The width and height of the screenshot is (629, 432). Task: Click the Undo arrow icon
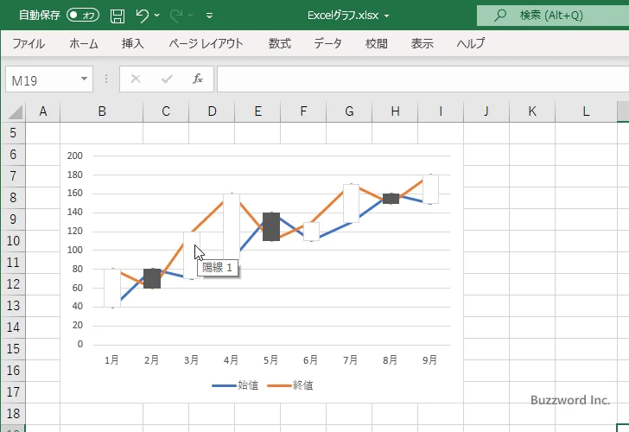142,16
